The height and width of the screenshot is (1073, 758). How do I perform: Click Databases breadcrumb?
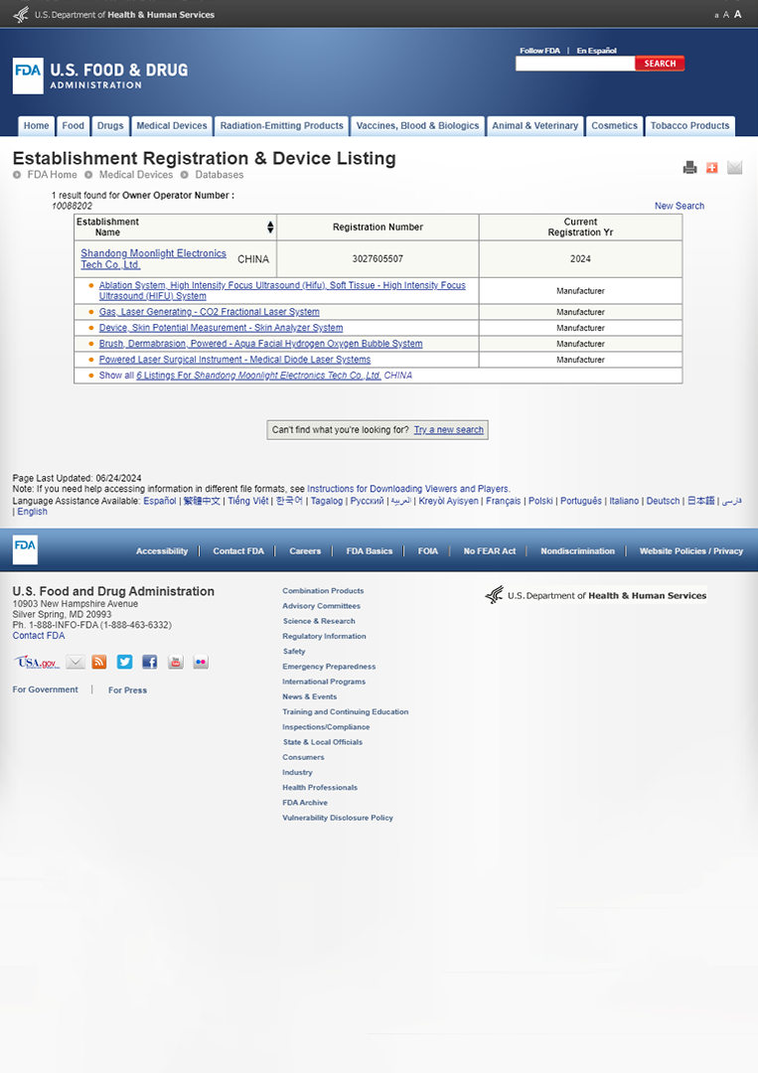coord(219,175)
